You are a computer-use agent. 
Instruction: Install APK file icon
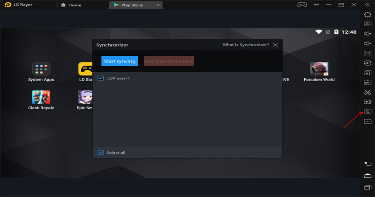tap(367, 83)
